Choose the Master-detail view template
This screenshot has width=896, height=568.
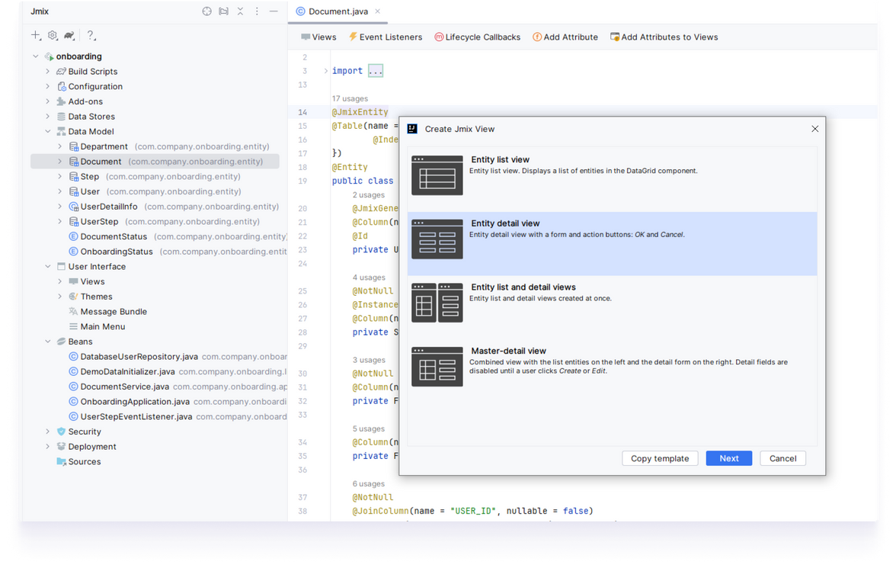coord(612,372)
